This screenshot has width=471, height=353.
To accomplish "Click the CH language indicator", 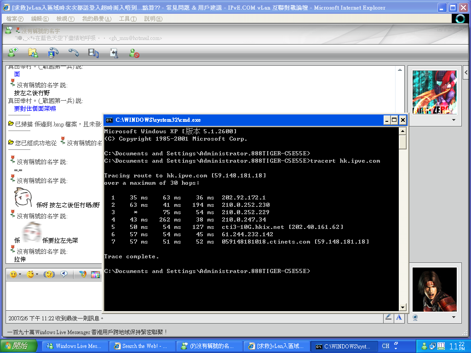I will click(386, 346).
